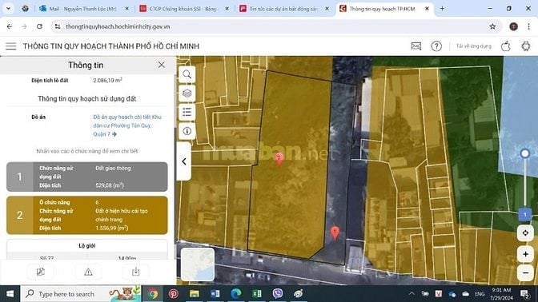Open Word from the taskbar

215,294
